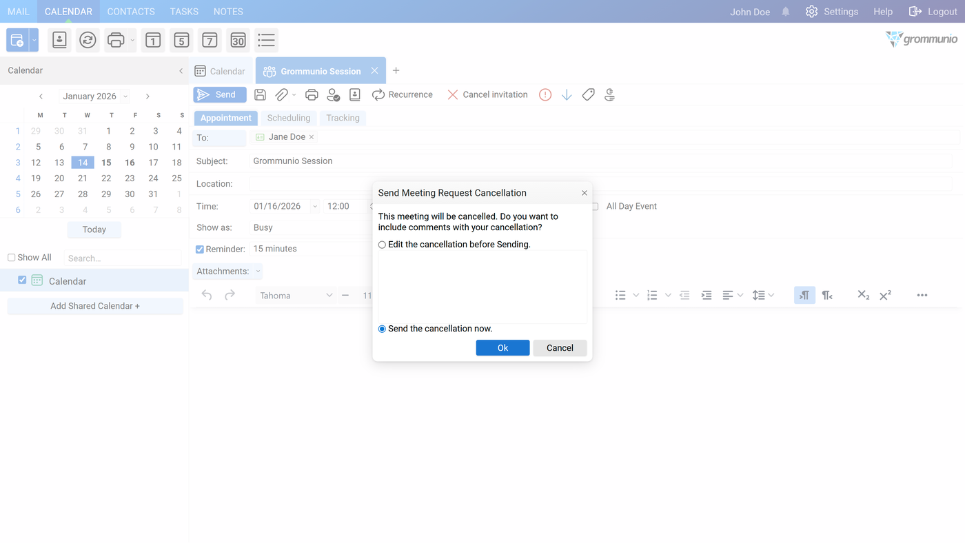965x543 pixels.
Task: Open the MAIL section
Action: (x=19, y=12)
